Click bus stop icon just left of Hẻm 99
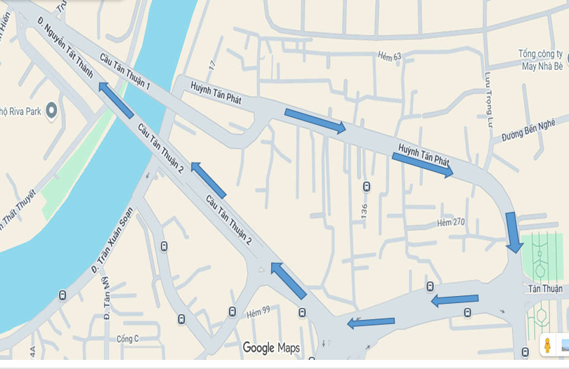569x369 pixels. pyautogui.click(x=233, y=311)
